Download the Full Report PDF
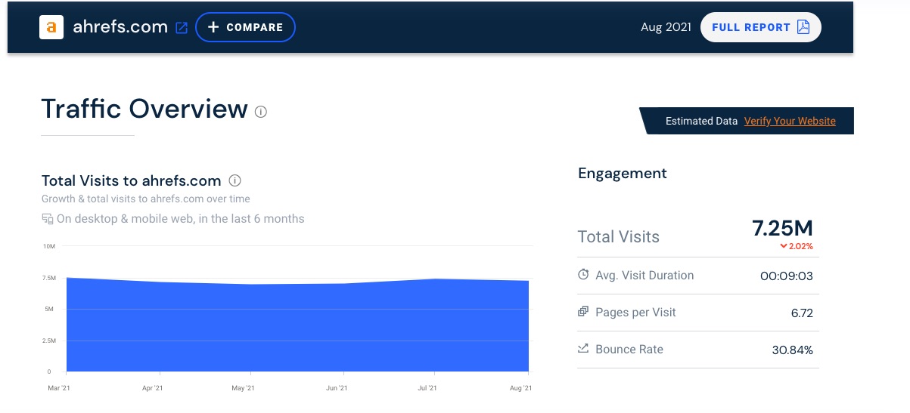910x413 pixels. coord(761,27)
